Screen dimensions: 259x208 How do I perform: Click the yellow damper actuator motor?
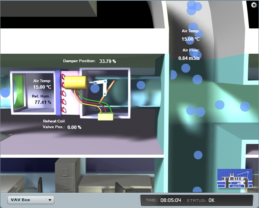click(x=75, y=82)
